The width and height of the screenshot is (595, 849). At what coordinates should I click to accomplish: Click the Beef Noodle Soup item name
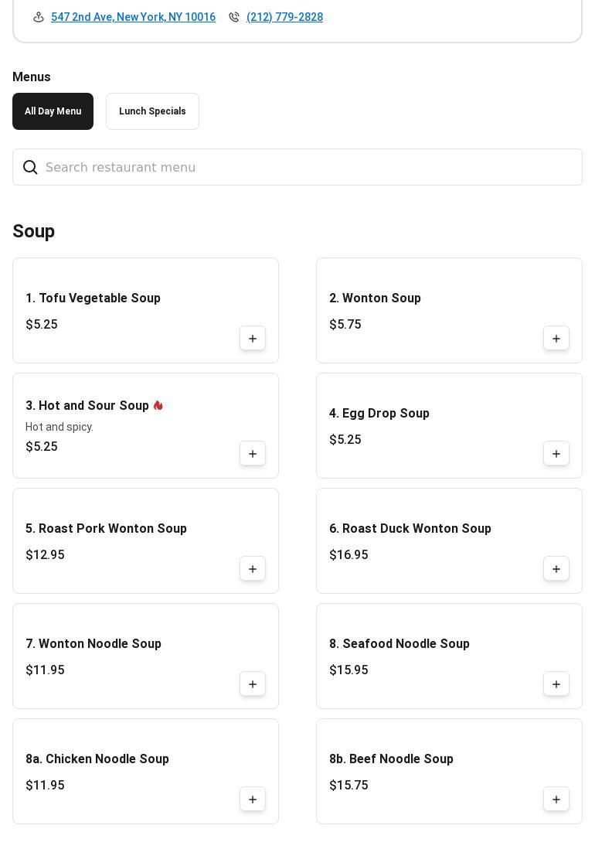tap(391, 759)
